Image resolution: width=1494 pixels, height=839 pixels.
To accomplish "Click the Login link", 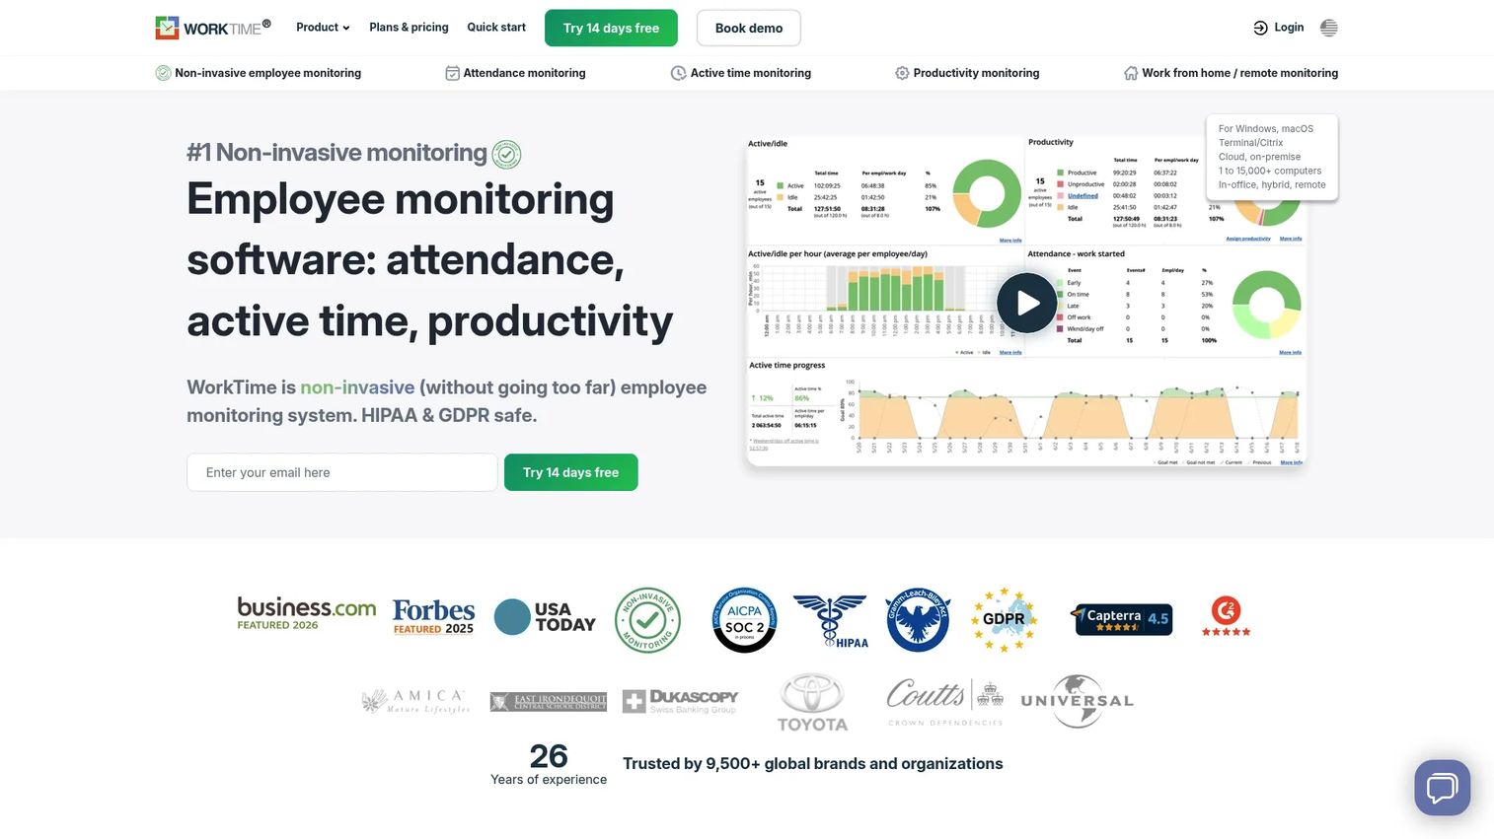I will pos(1289,28).
